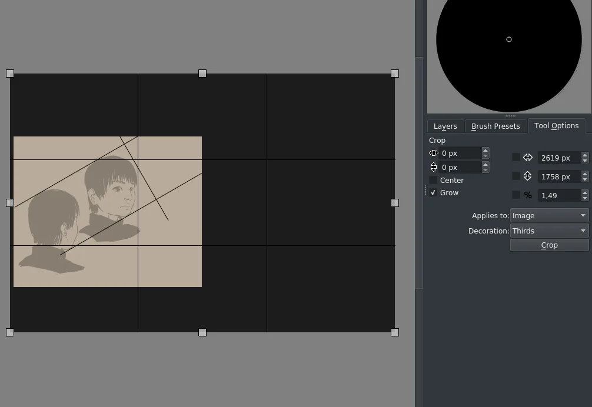Screen dimensions: 592x407
Task: Click the right-middle crop edge handle
Action: pos(395,203)
